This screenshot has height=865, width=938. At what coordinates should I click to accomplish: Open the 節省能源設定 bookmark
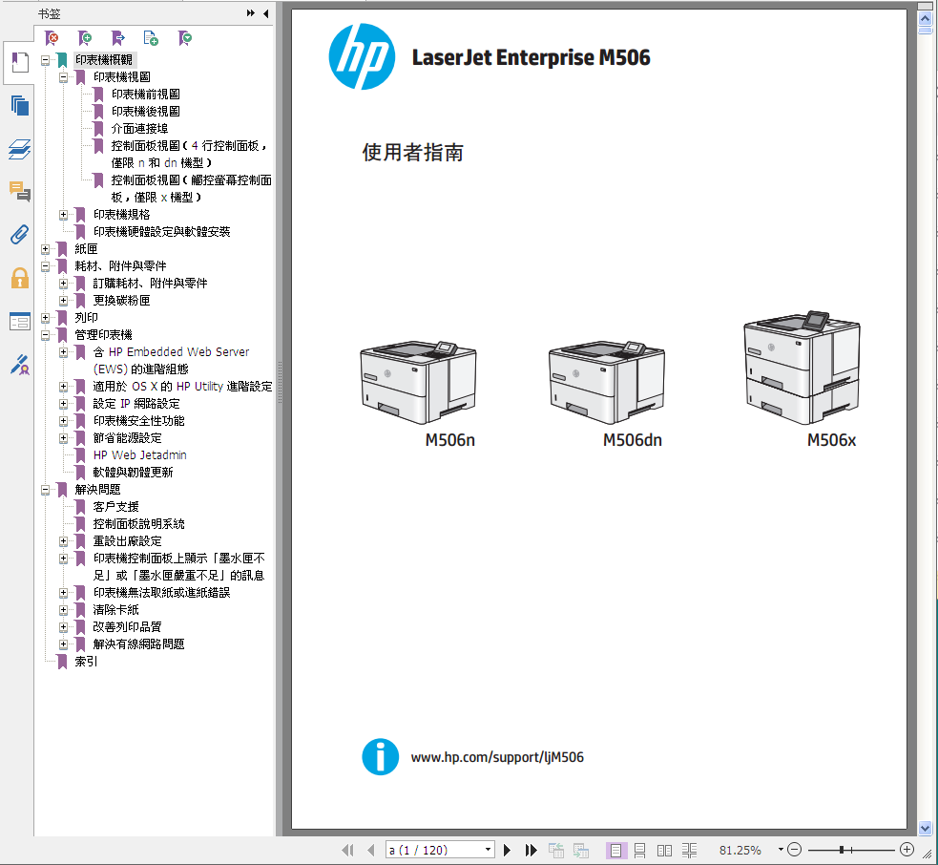click(x=128, y=439)
